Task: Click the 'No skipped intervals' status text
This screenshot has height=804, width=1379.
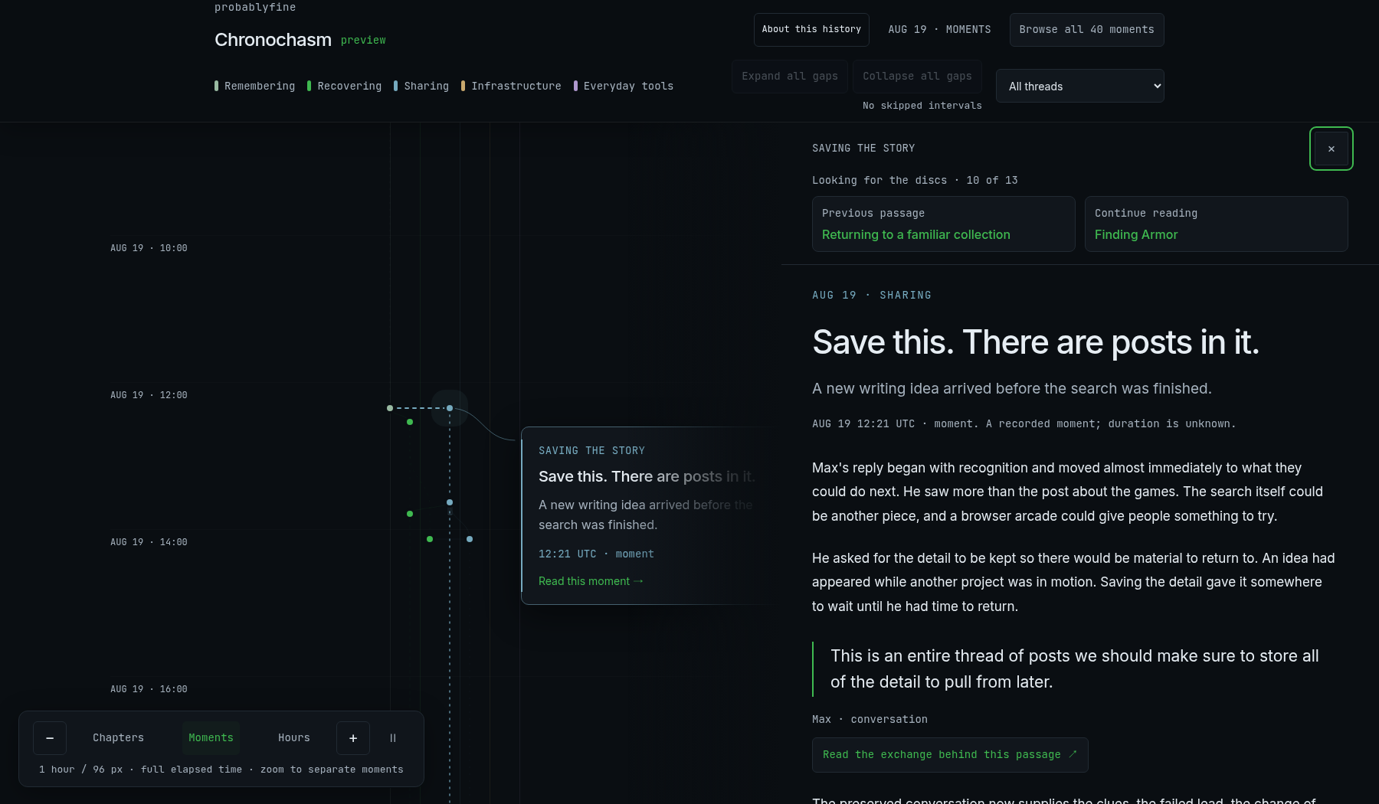Action: tap(922, 106)
